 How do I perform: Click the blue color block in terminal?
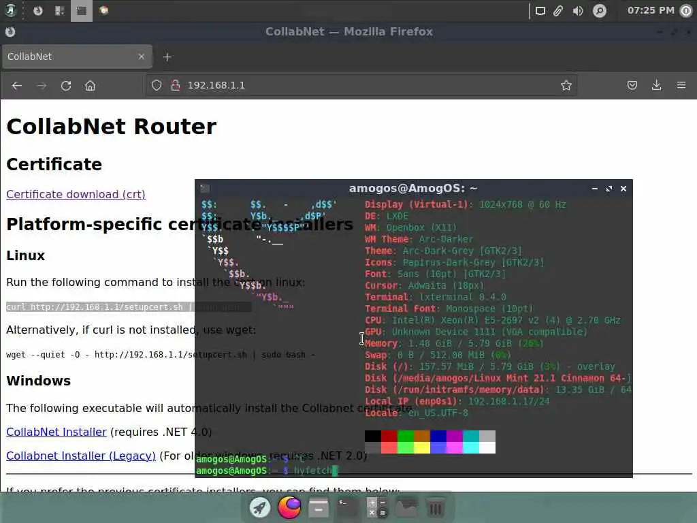[x=438, y=436]
